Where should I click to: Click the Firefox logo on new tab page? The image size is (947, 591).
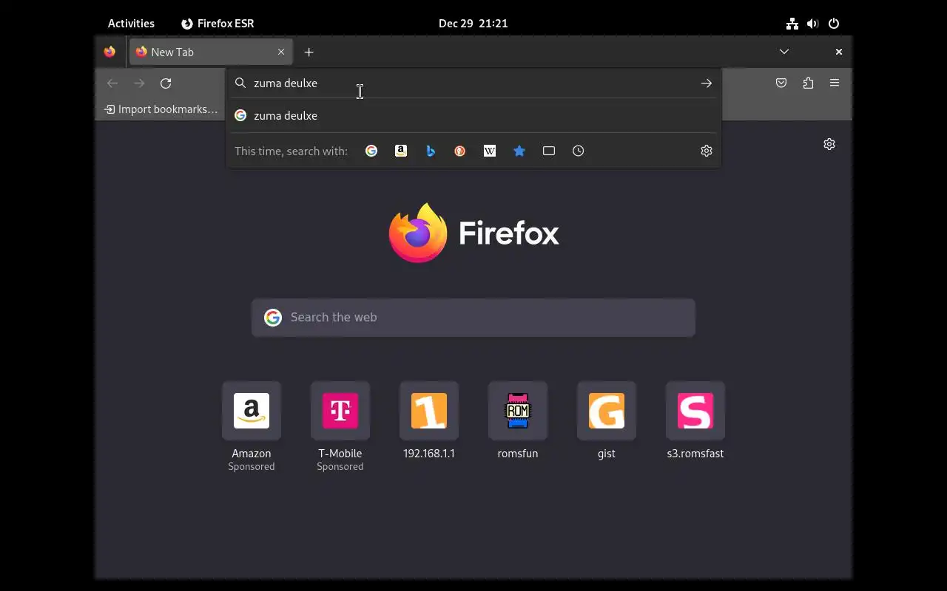click(473, 233)
